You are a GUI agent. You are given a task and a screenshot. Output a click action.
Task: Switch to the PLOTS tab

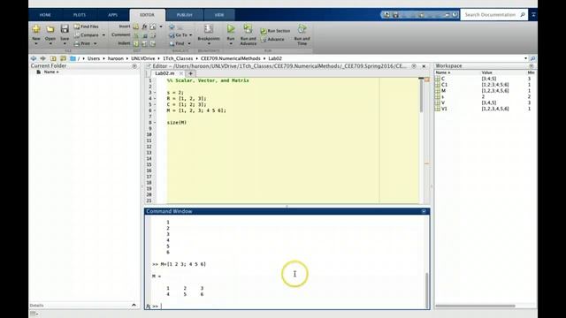click(80, 15)
